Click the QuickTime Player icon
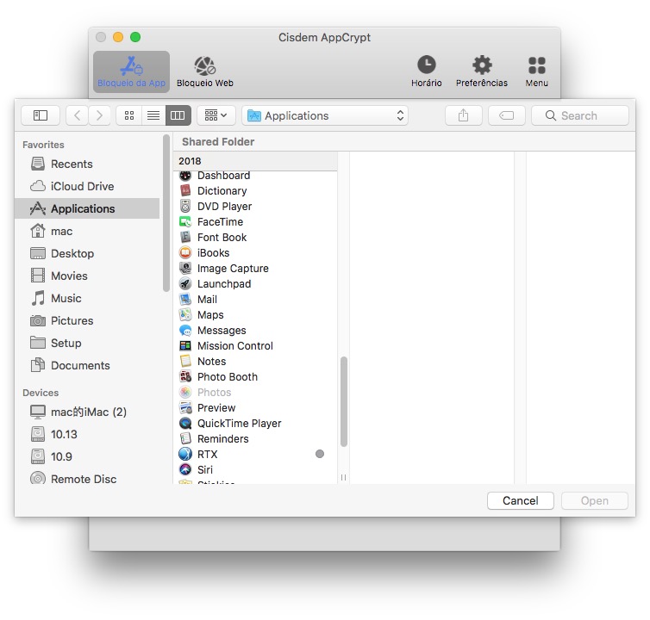This screenshot has height=620, width=650. pyautogui.click(x=185, y=424)
